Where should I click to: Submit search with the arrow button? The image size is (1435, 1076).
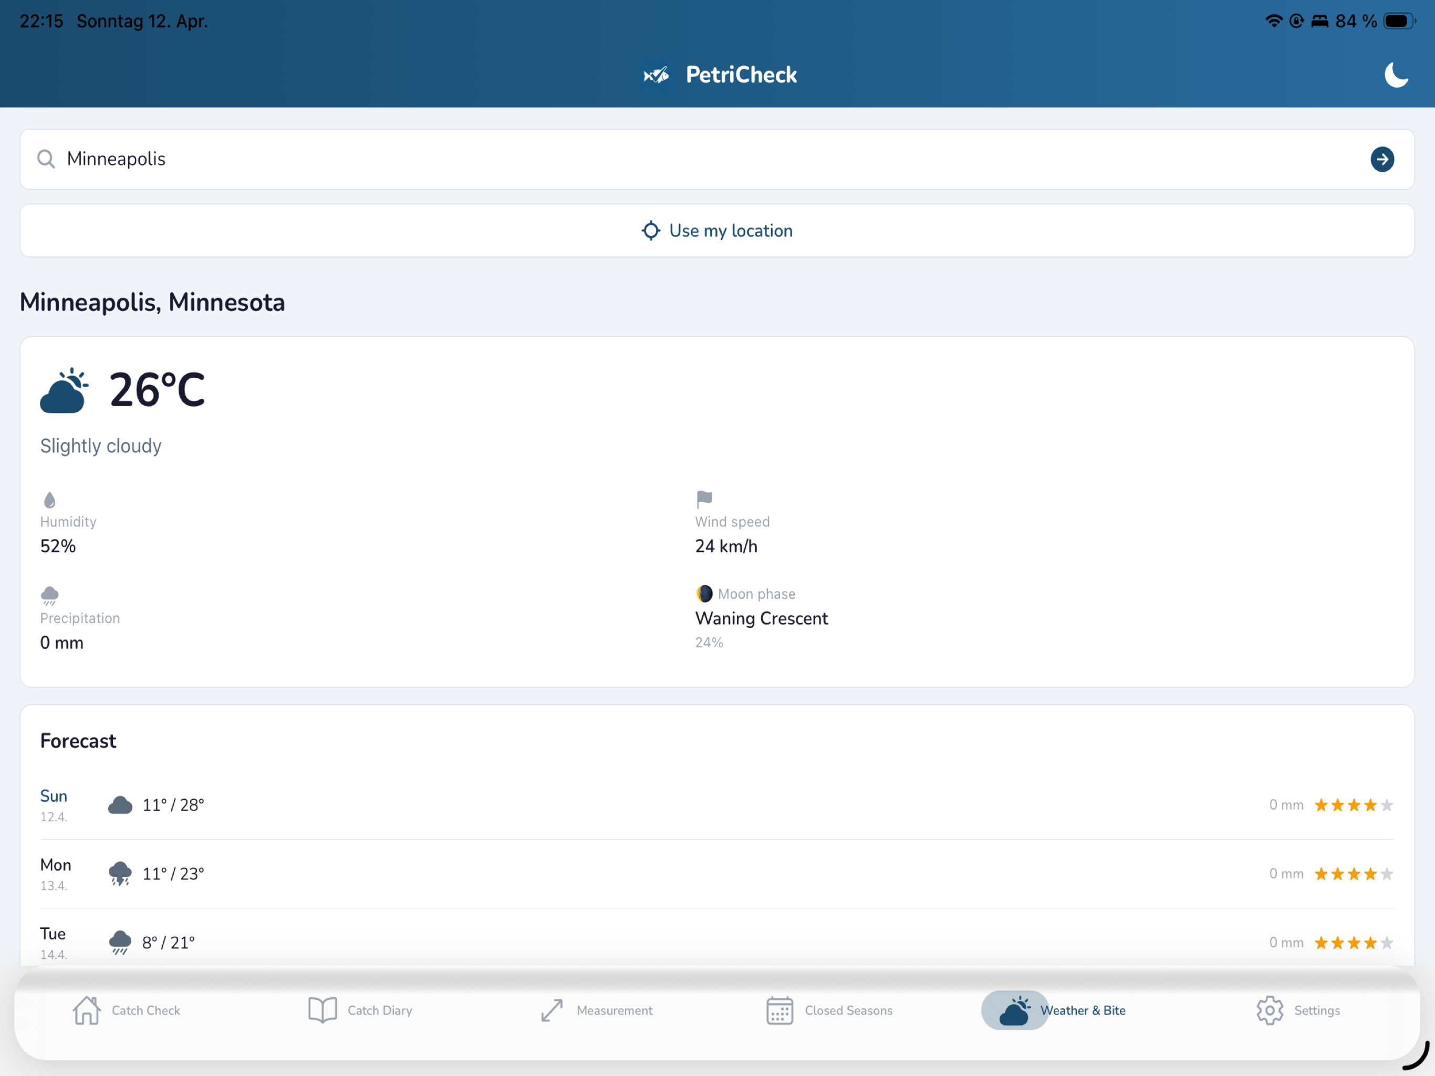1382,159
